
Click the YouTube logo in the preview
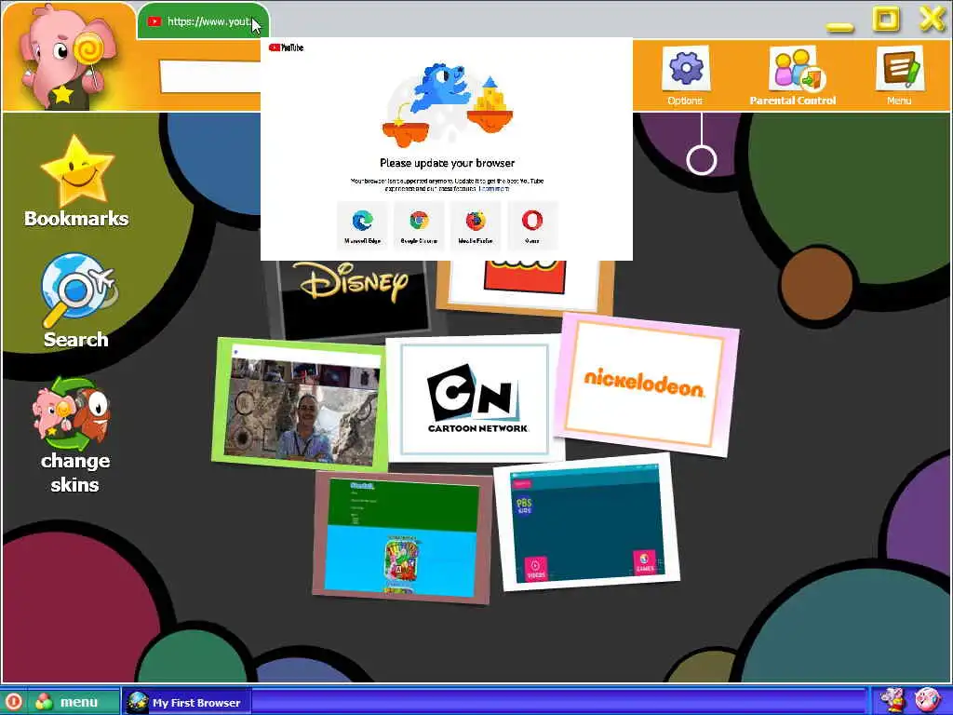(286, 47)
